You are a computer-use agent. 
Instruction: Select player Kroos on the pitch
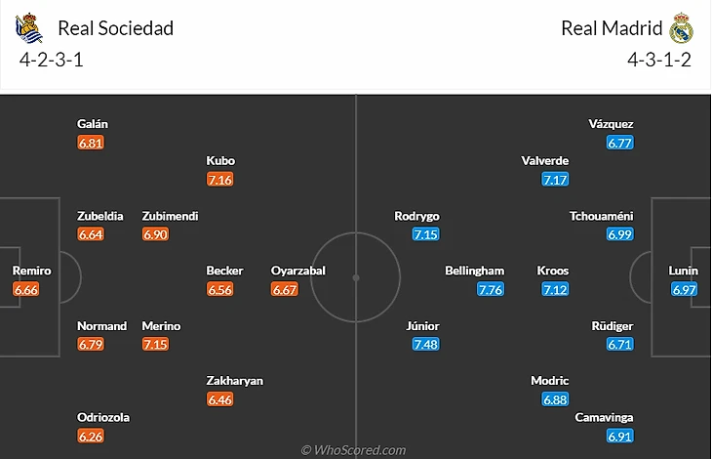point(552,271)
